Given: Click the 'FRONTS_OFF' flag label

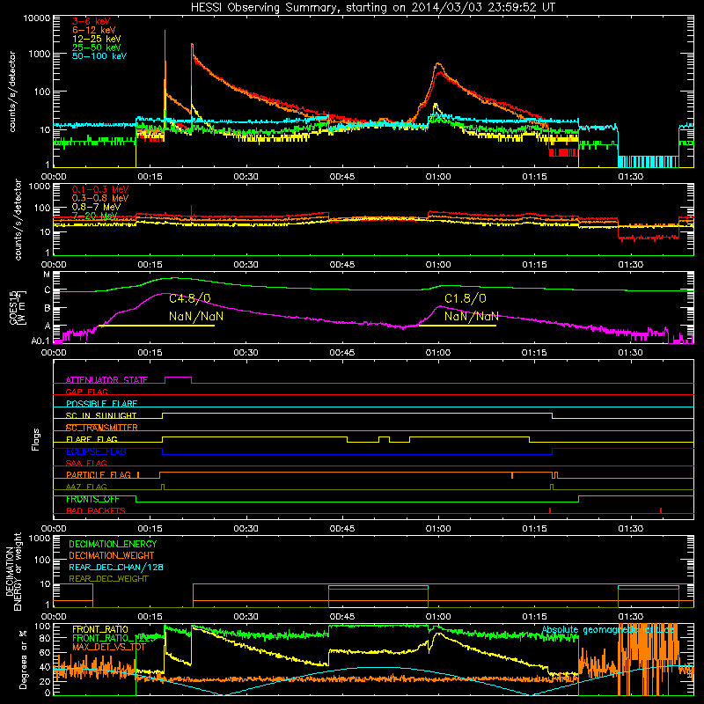Looking at the screenshot, I should click(92, 499).
